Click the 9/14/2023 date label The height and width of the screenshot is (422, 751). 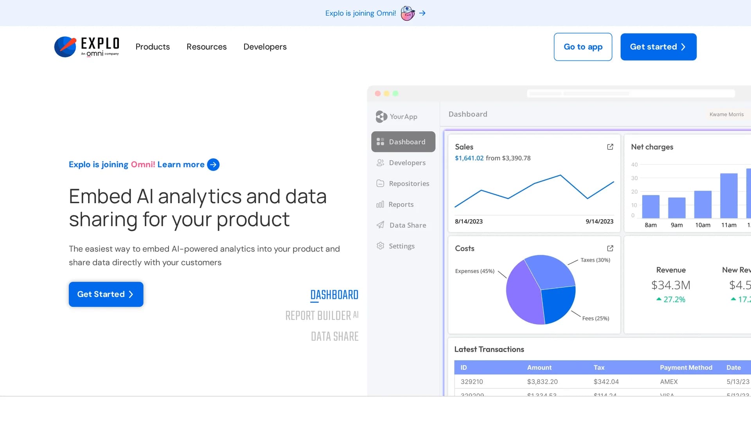[x=599, y=222]
